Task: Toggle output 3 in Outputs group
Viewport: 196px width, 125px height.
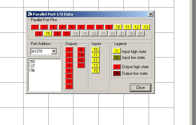Action: click(x=69, y=60)
